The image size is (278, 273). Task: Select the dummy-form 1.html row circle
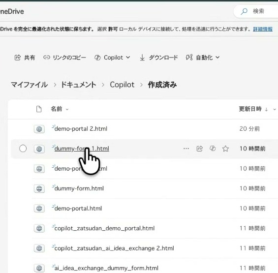(x=23, y=149)
